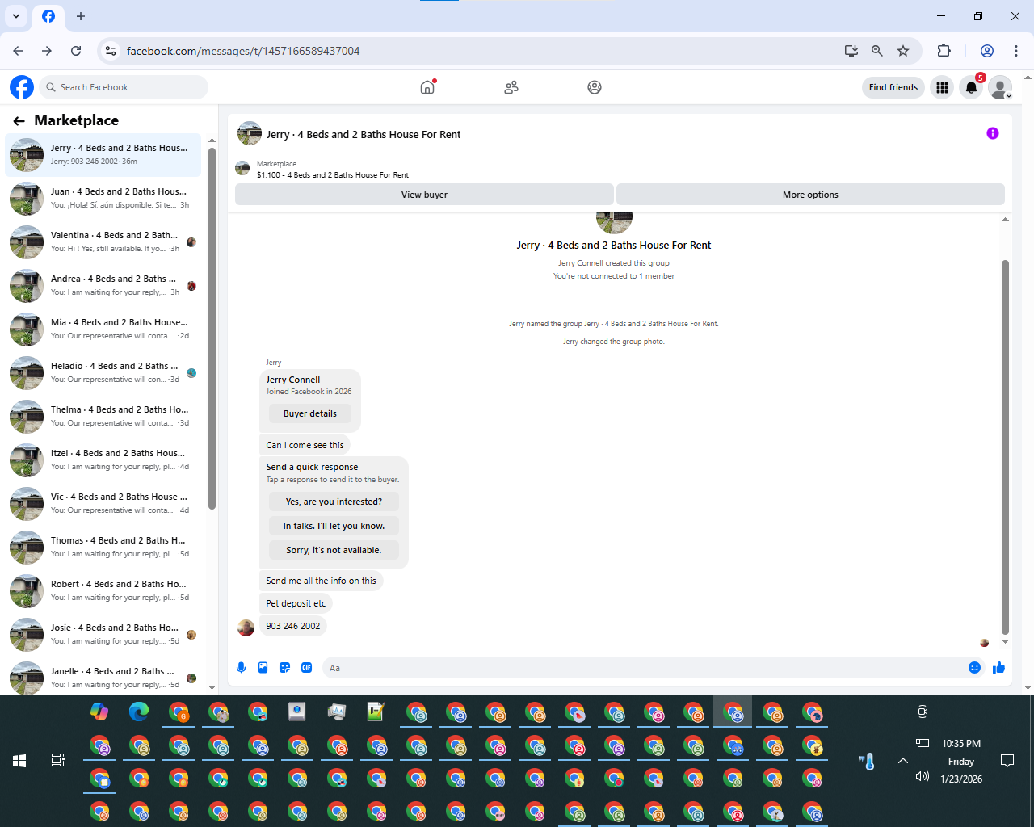Click View buyer button
Screen dimensions: 1034x827
[424, 195]
